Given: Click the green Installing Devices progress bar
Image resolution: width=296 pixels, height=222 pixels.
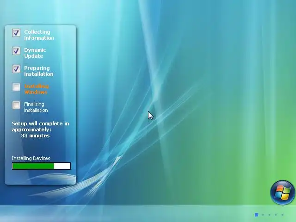Looking at the screenshot, I should [x=41, y=166].
